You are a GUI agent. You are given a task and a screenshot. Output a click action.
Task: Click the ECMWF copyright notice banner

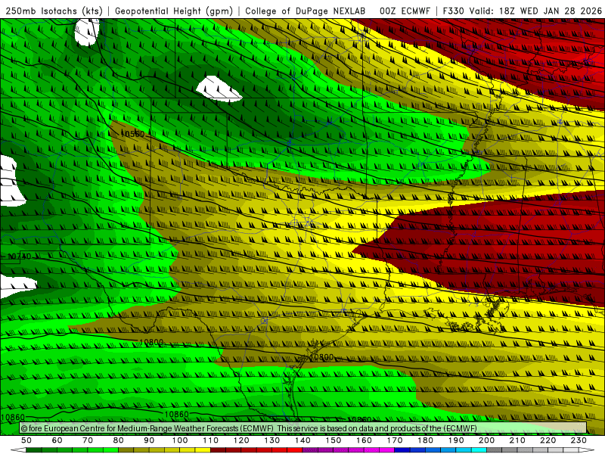click(x=303, y=428)
